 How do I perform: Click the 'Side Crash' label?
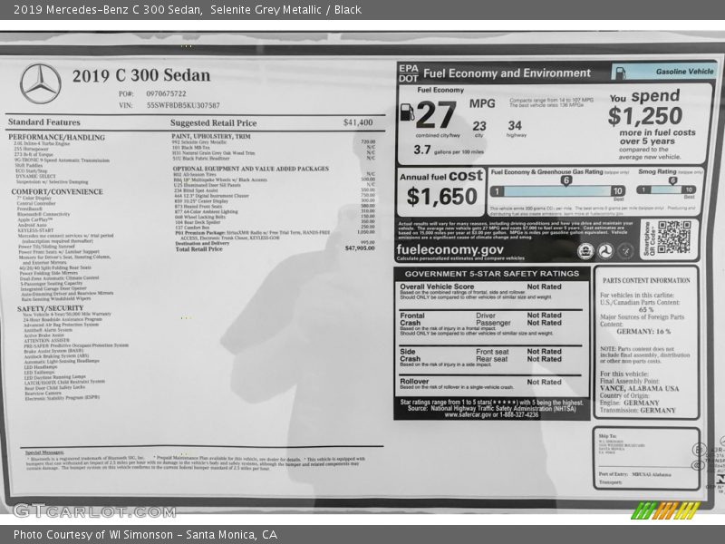tap(411, 355)
